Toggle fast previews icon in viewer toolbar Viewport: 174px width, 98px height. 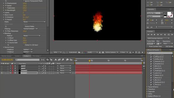pos(133,52)
